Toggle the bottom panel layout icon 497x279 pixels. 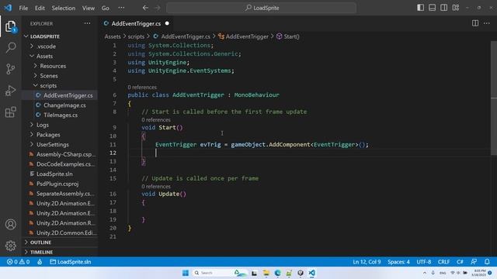432,8
